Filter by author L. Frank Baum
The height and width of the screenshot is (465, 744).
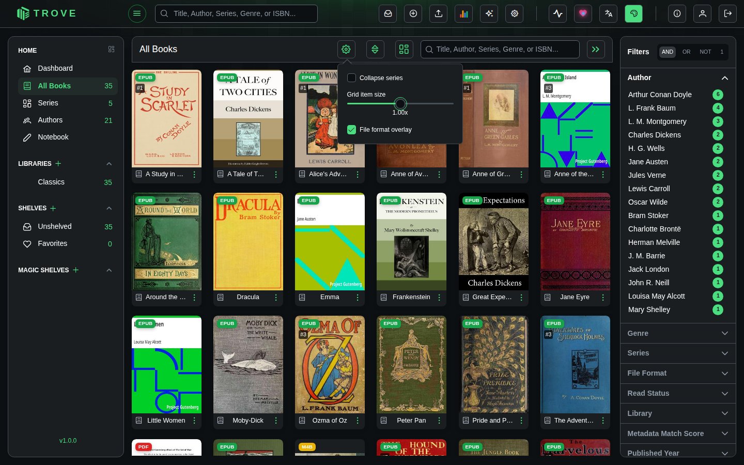tap(675, 108)
